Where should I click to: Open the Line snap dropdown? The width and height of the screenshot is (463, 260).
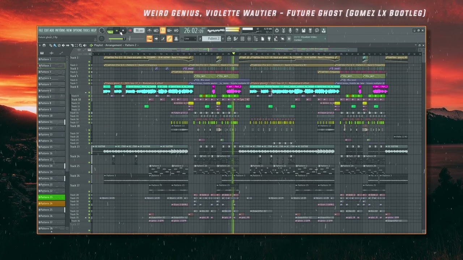point(190,39)
